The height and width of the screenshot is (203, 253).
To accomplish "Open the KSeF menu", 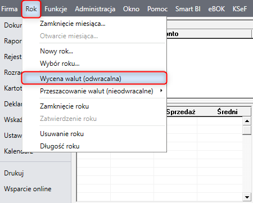I will click(240, 9).
